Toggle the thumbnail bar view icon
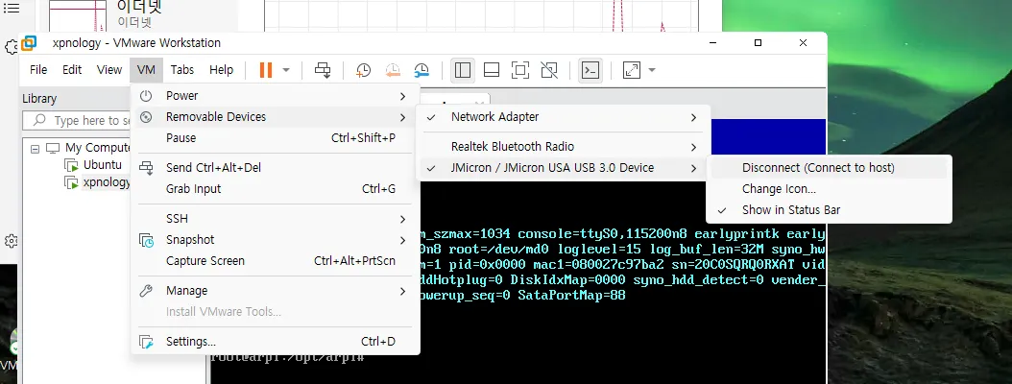This screenshot has width=1012, height=384. pos(492,70)
